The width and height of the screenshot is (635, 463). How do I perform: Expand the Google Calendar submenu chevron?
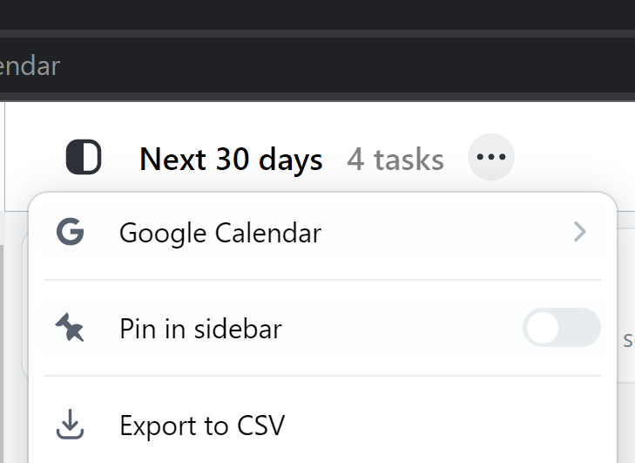pyautogui.click(x=580, y=232)
